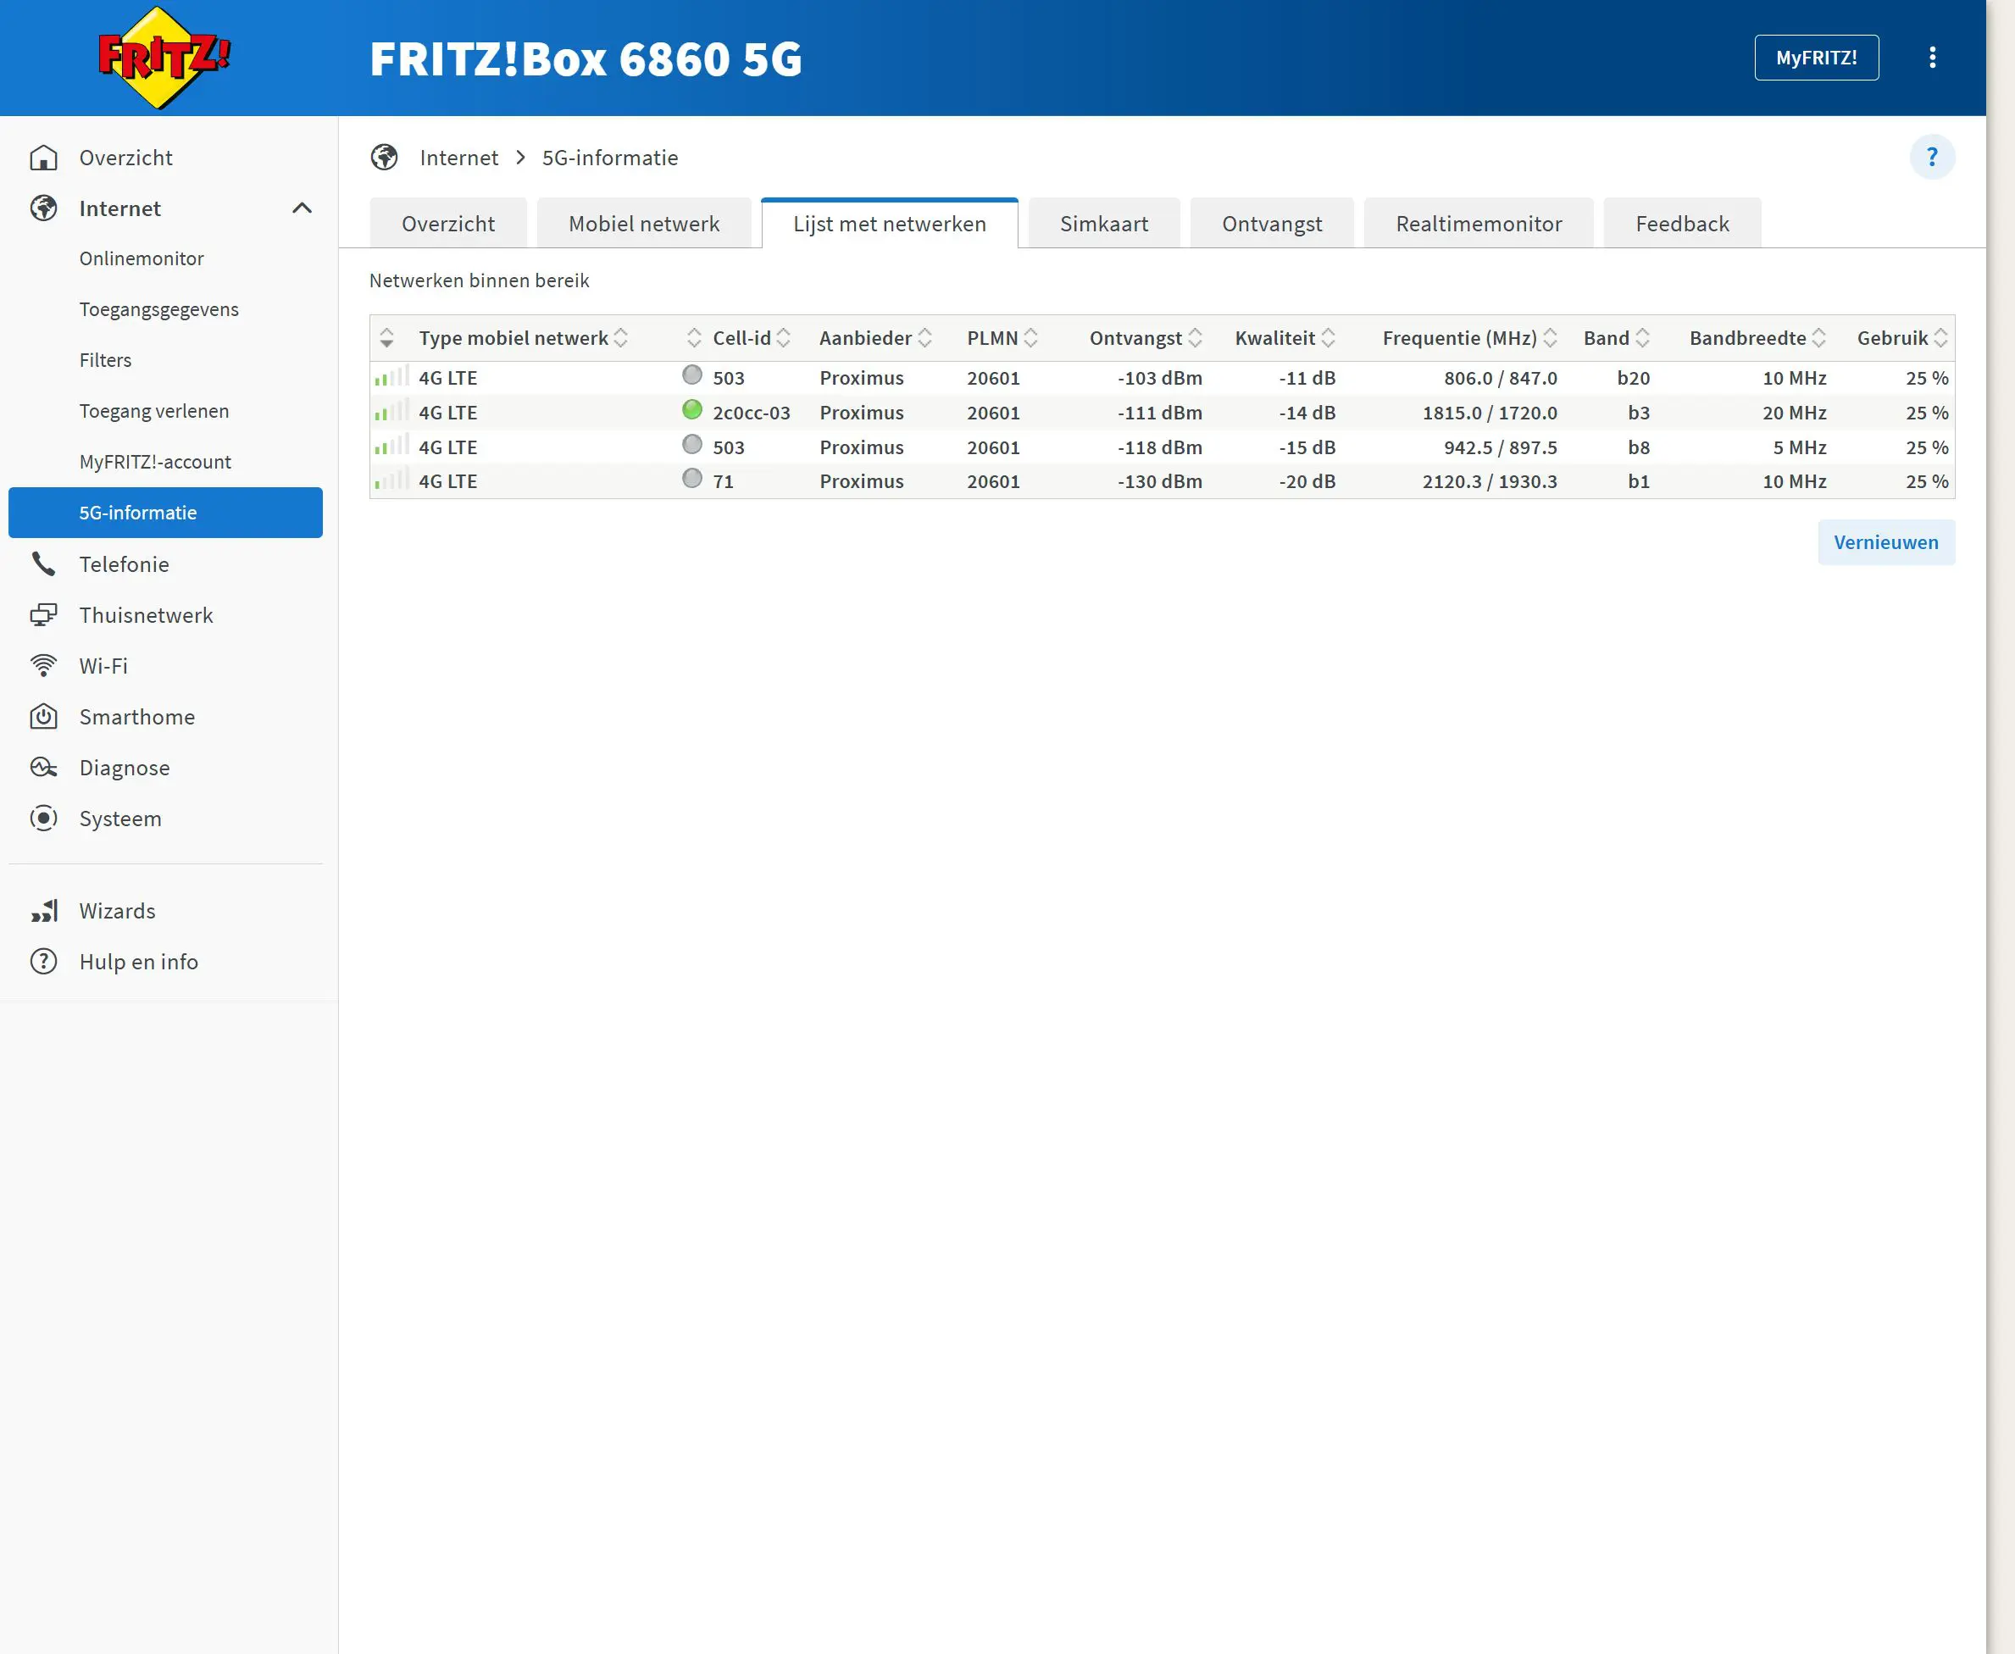Screen dimensions: 2015x1654
Task: Open the Realtimemonitor tab
Action: 1478,223
